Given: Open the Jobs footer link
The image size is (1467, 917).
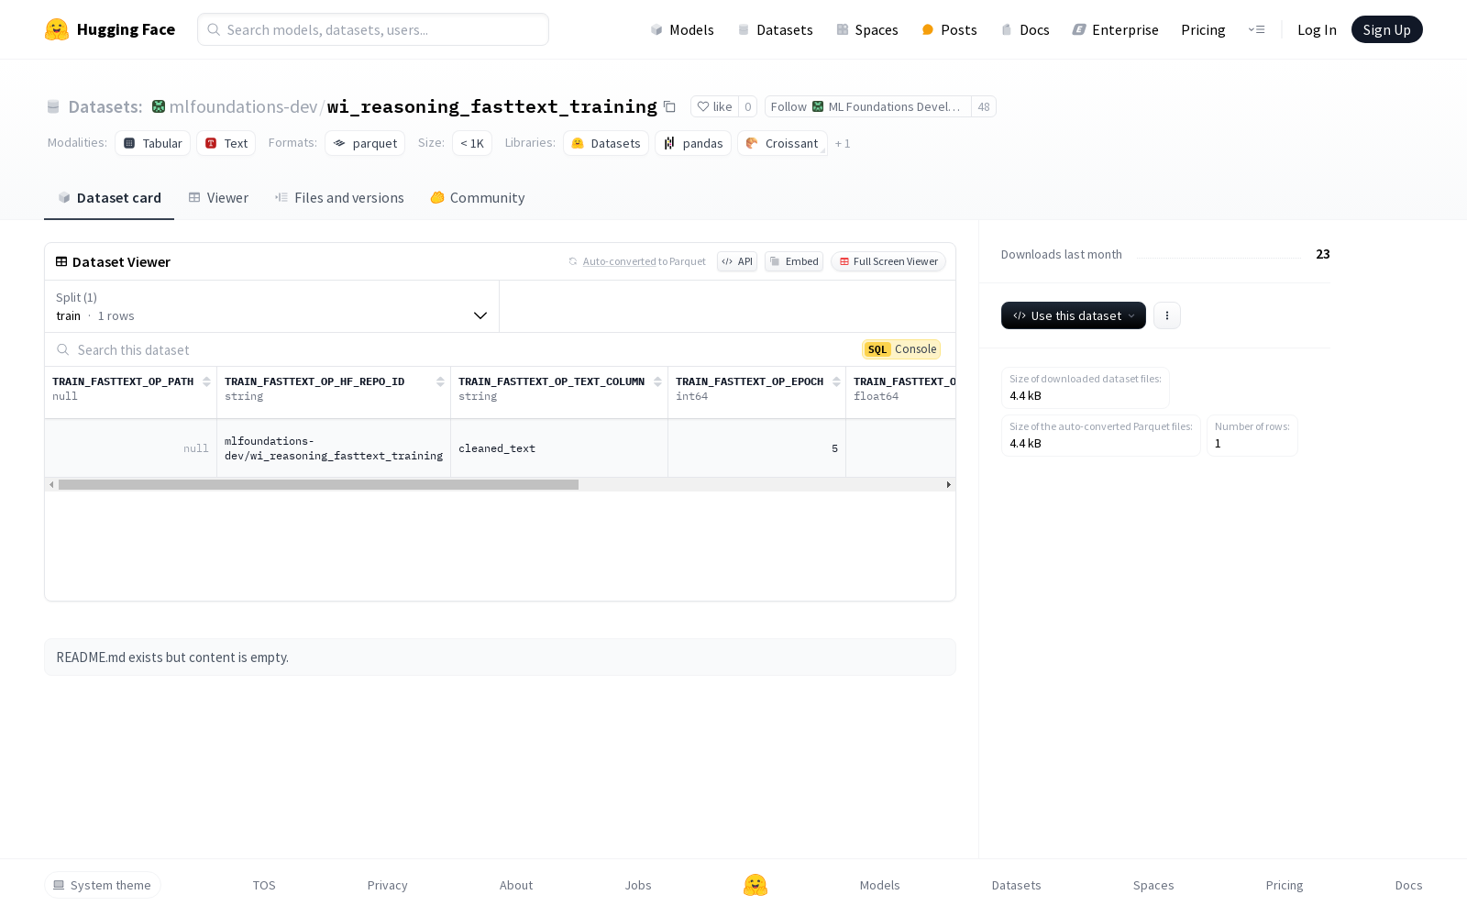Looking at the screenshot, I should point(638,885).
